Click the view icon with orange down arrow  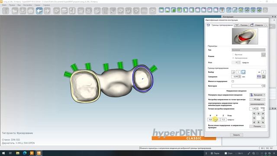(222, 10)
